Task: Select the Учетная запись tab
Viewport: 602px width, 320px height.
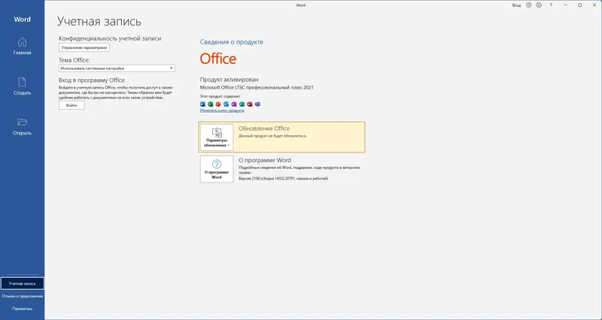Action: click(23, 284)
